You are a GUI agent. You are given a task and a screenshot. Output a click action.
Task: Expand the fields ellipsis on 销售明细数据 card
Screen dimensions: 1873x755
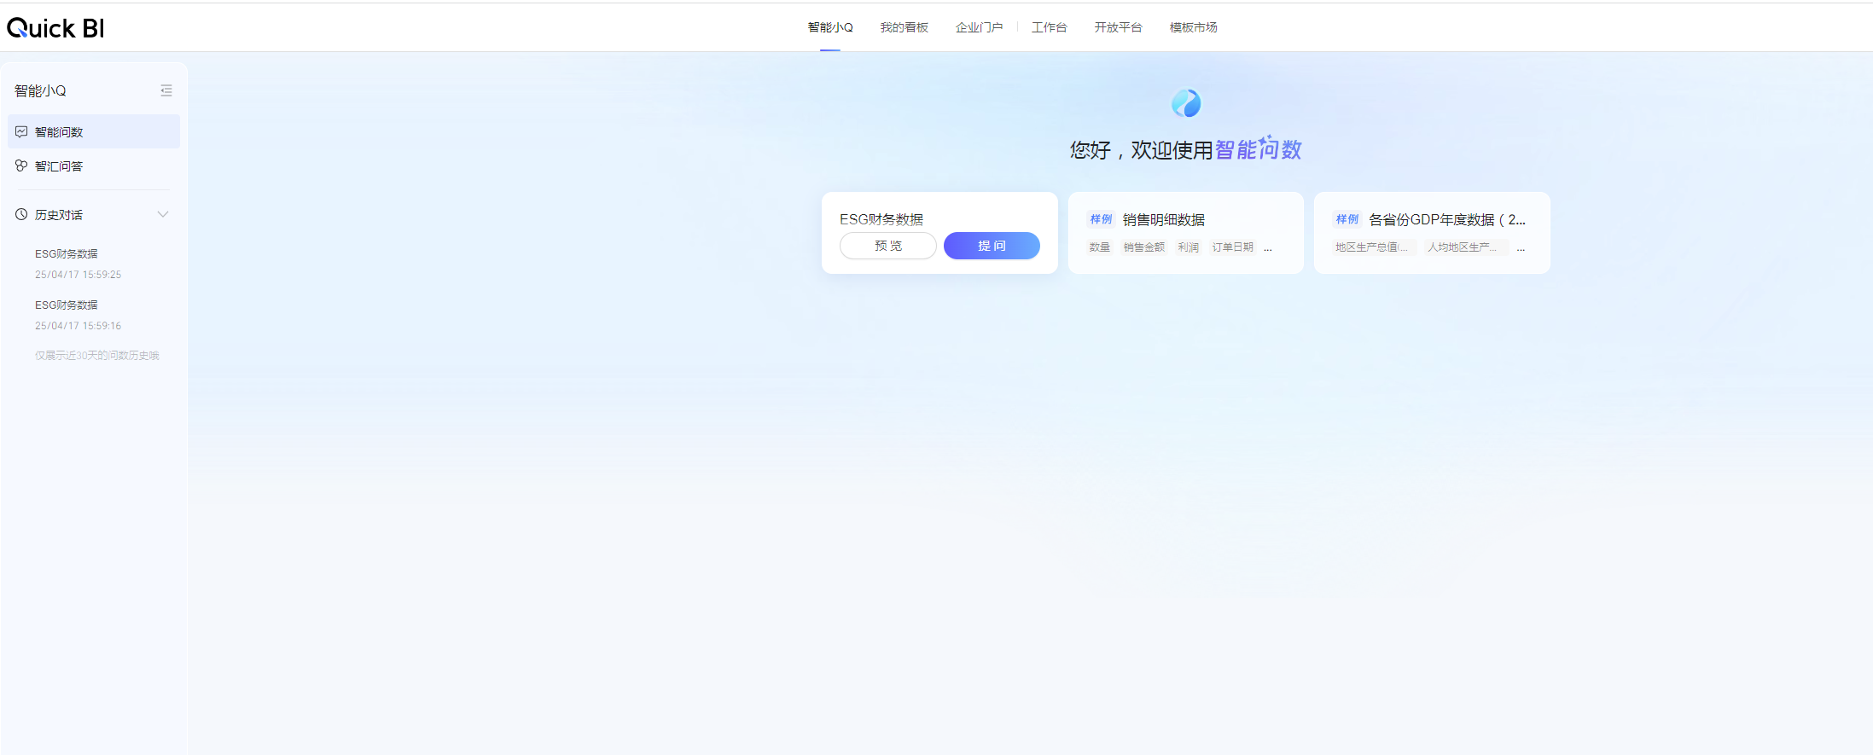pos(1268,247)
